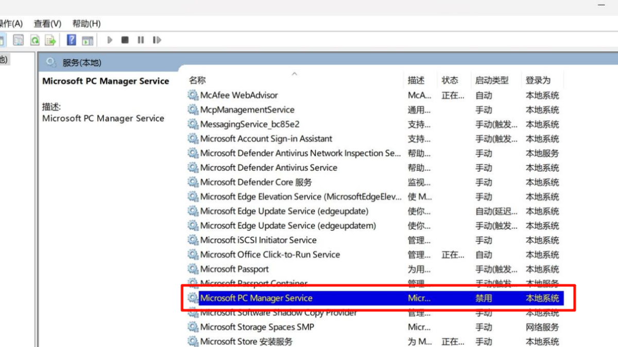Click gear icon of Microsoft Passport
This screenshot has width=618, height=347.
193,269
